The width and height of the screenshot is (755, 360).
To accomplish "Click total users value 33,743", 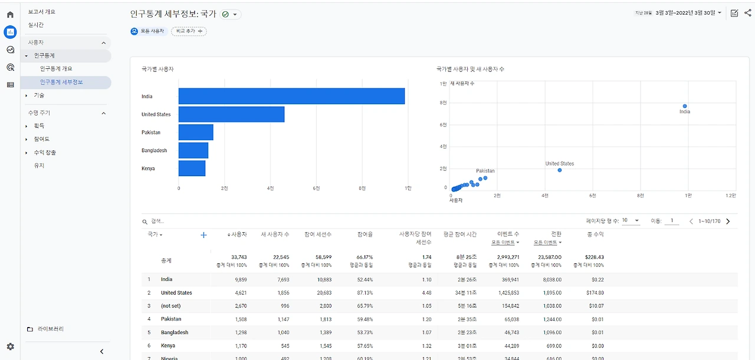I will 239,257.
